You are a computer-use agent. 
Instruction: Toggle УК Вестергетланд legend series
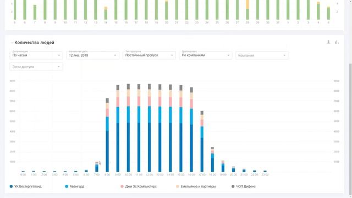point(26,186)
